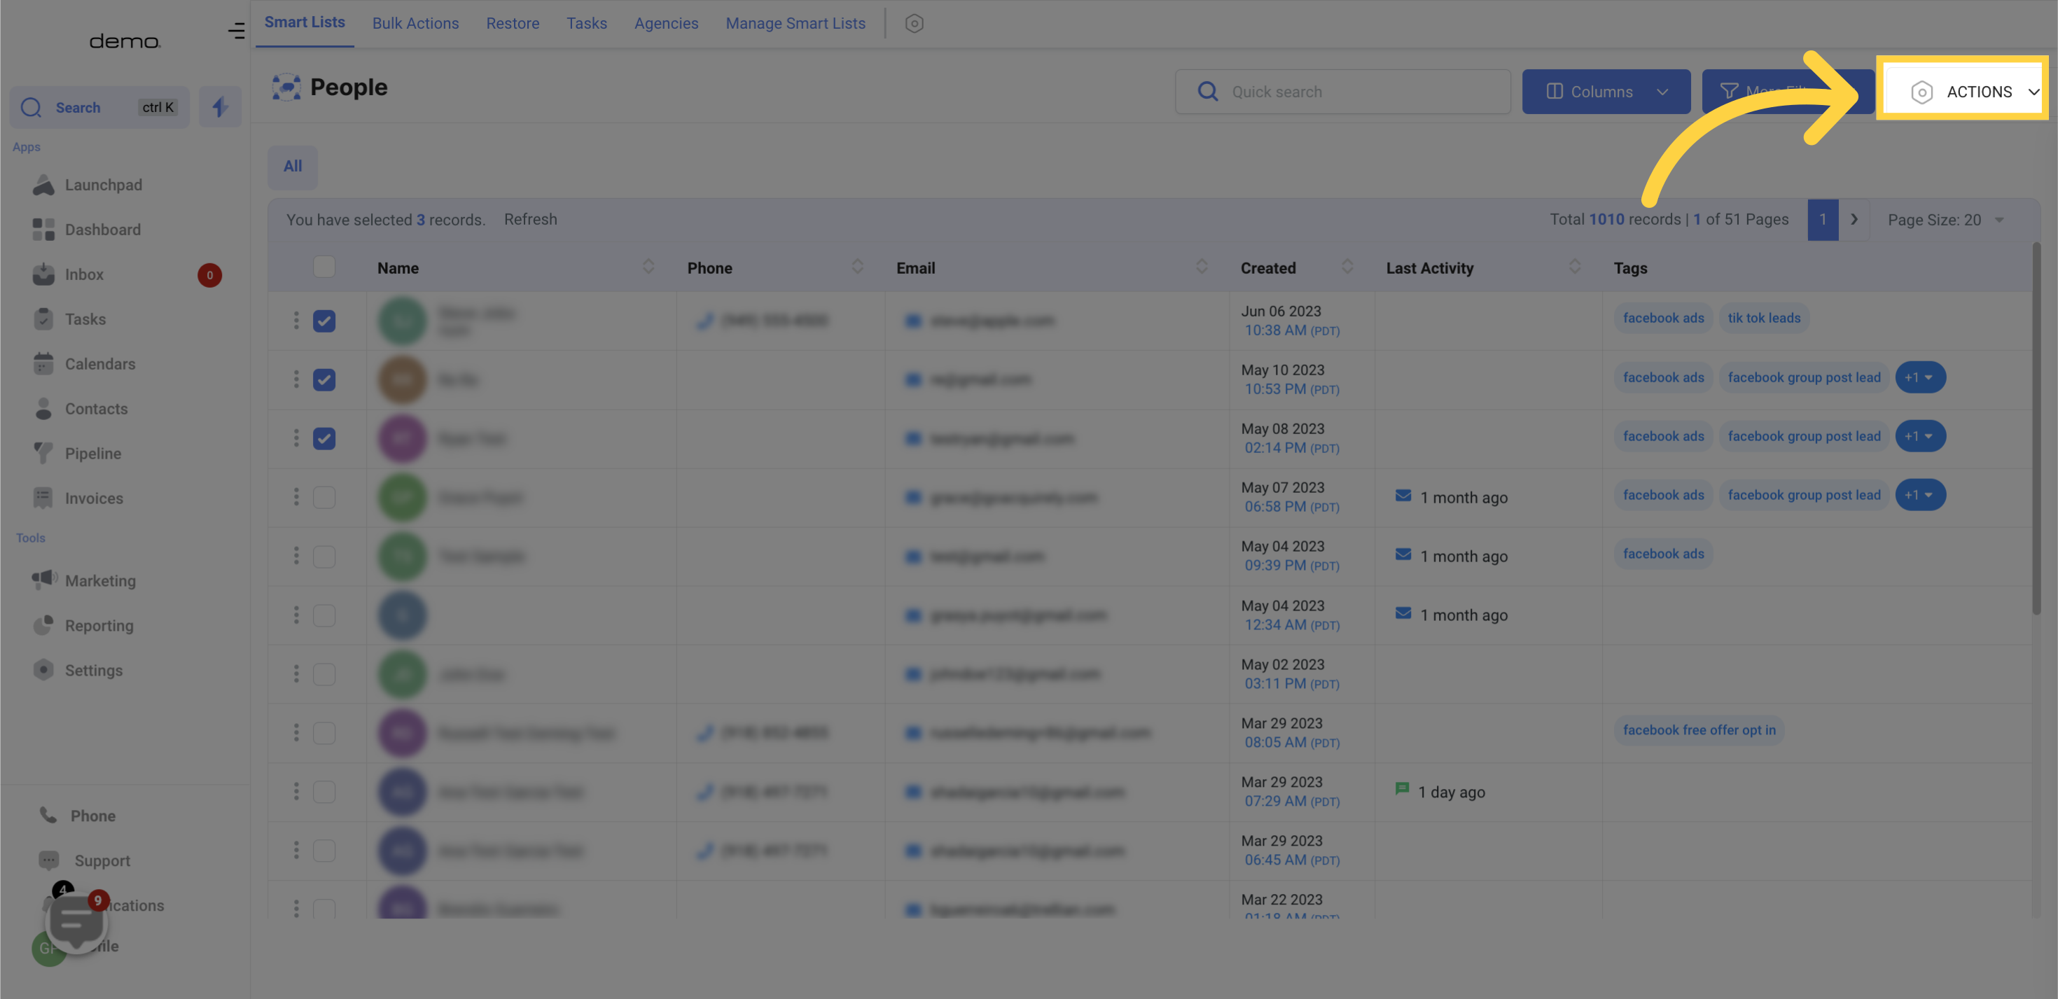This screenshot has height=999, width=2058.
Task: Sort by the Name column arrows
Action: (x=648, y=267)
